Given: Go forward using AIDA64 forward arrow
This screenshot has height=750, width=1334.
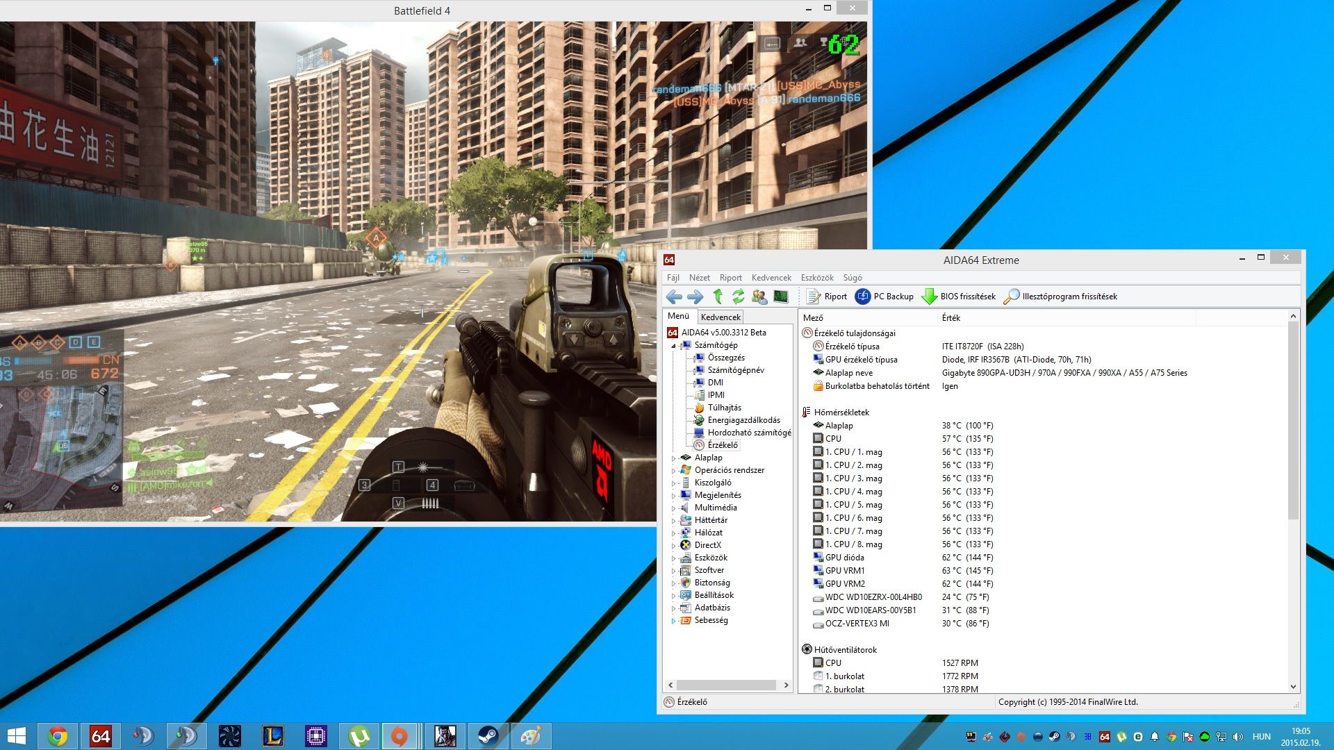Looking at the screenshot, I should click(695, 297).
